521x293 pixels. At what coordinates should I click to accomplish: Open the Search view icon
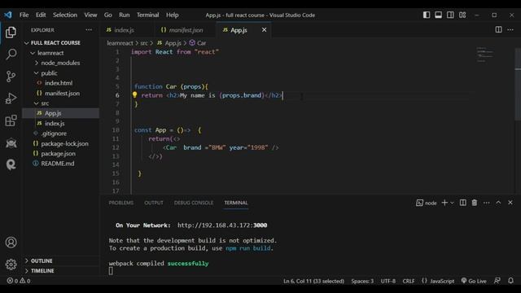click(11, 55)
